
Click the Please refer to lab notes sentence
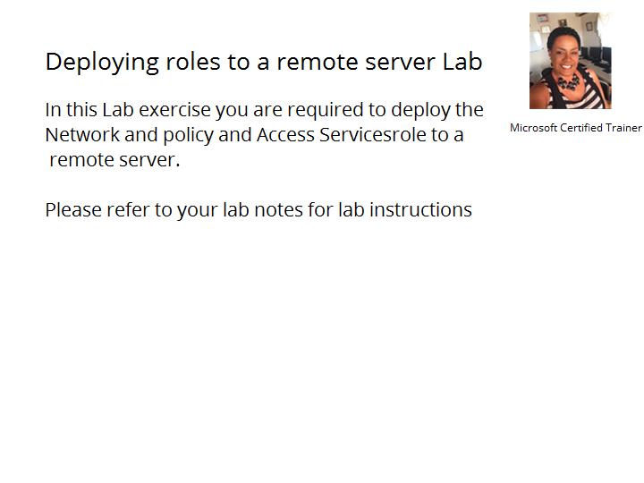(x=258, y=210)
